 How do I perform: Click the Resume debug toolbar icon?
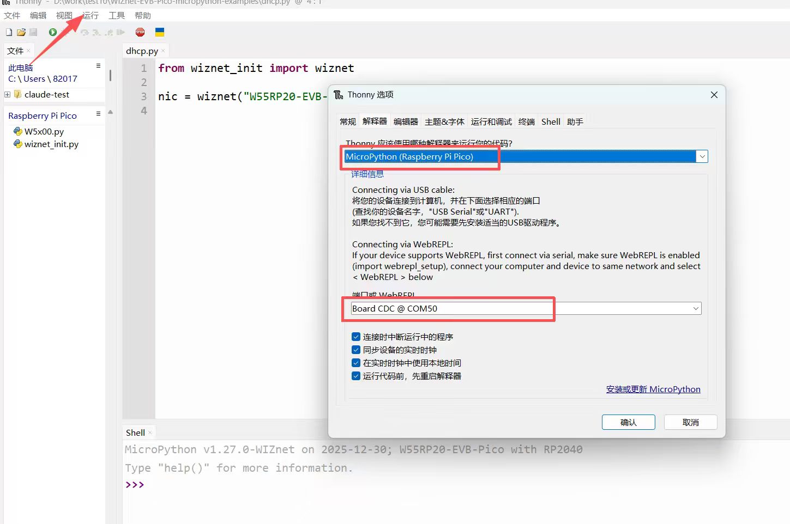click(120, 33)
